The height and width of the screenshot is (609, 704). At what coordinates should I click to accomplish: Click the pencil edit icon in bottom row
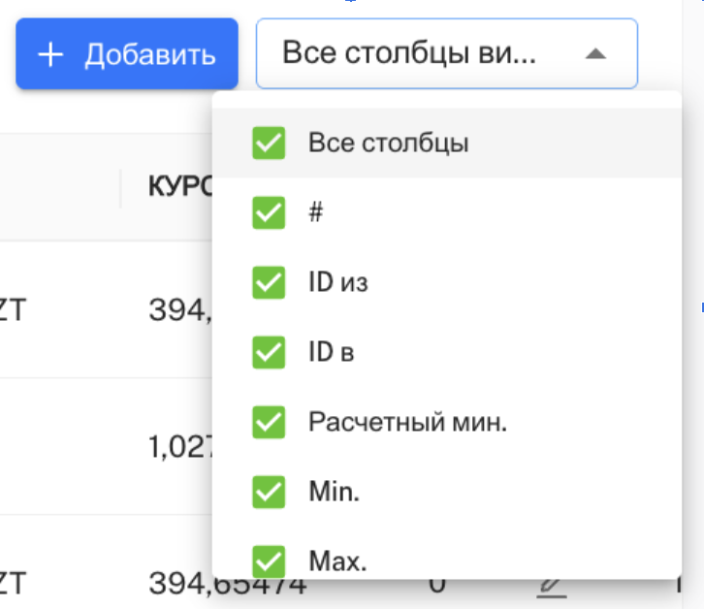pos(551,586)
